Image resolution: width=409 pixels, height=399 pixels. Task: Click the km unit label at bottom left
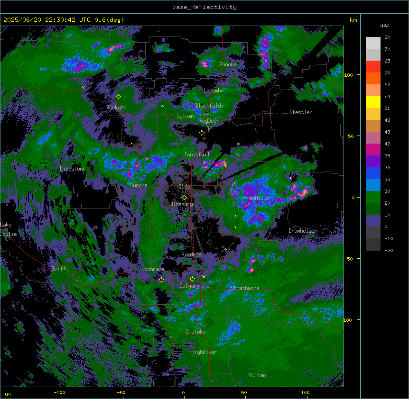coord(7,394)
